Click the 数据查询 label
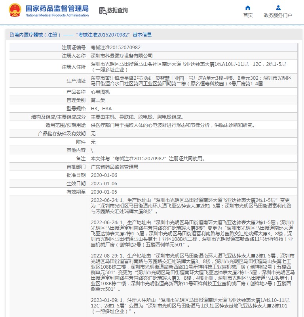 (118, 10)
